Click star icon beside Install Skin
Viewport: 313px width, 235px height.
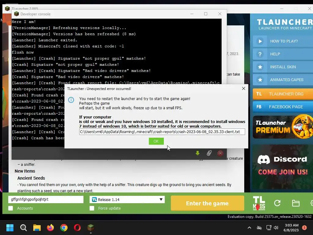coord(260,67)
